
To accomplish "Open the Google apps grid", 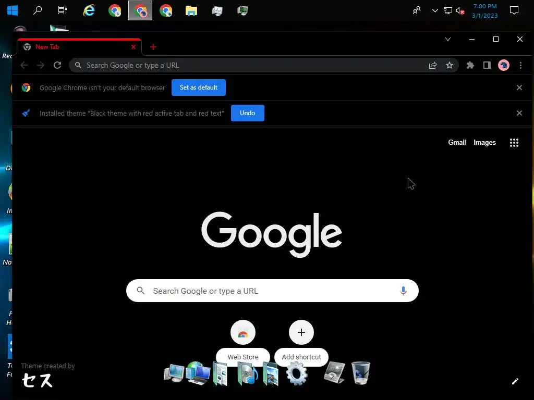I will pos(514,143).
